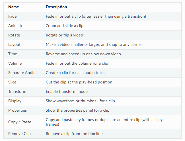Select the Separate Audio name cell
This screenshot has height=141, width=185.
click(x=22, y=73)
